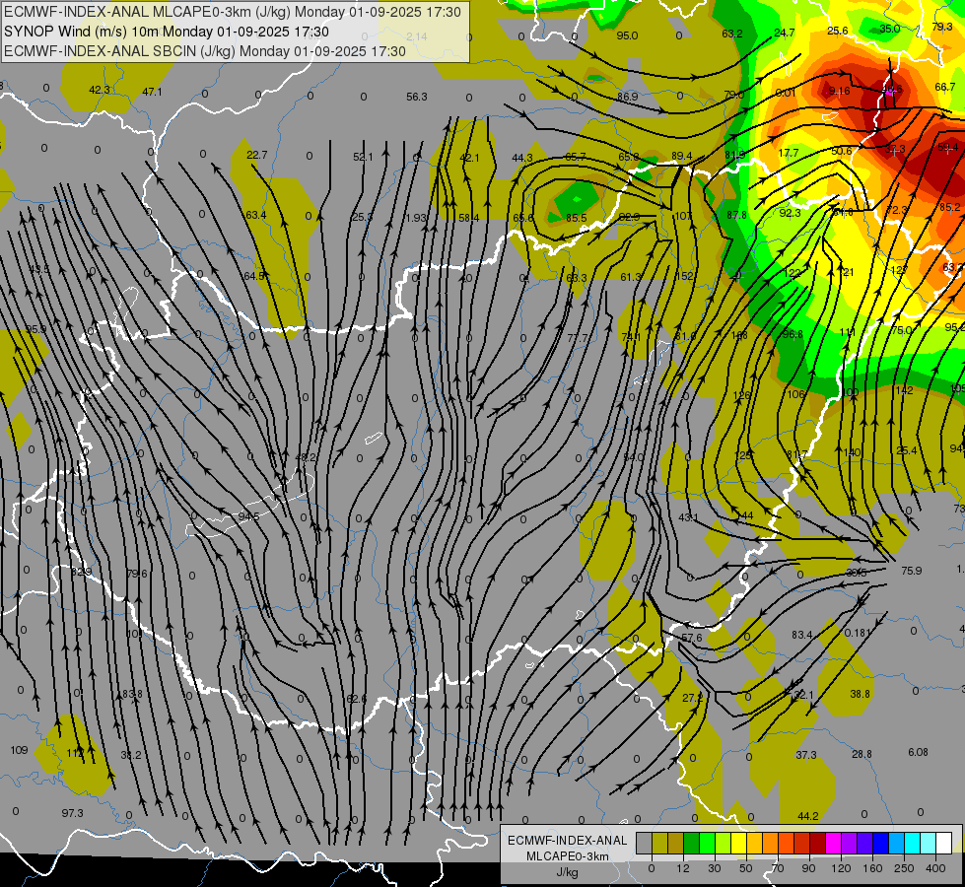Click the map value 94.5
The width and height of the screenshot is (965, 887).
[248, 515]
